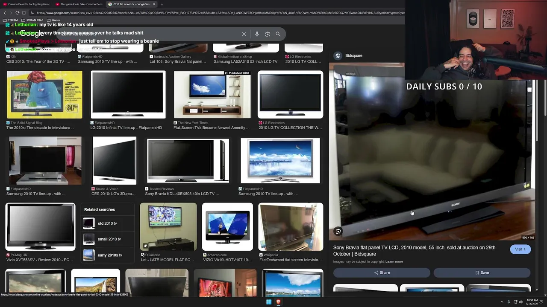Open the Games bookmarks folder
This screenshot has height=307, width=547.
(x=53, y=20)
